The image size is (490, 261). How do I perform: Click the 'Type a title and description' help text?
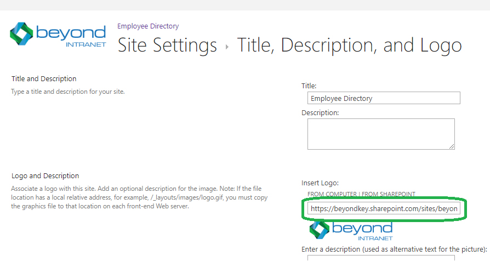(x=68, y=91)
